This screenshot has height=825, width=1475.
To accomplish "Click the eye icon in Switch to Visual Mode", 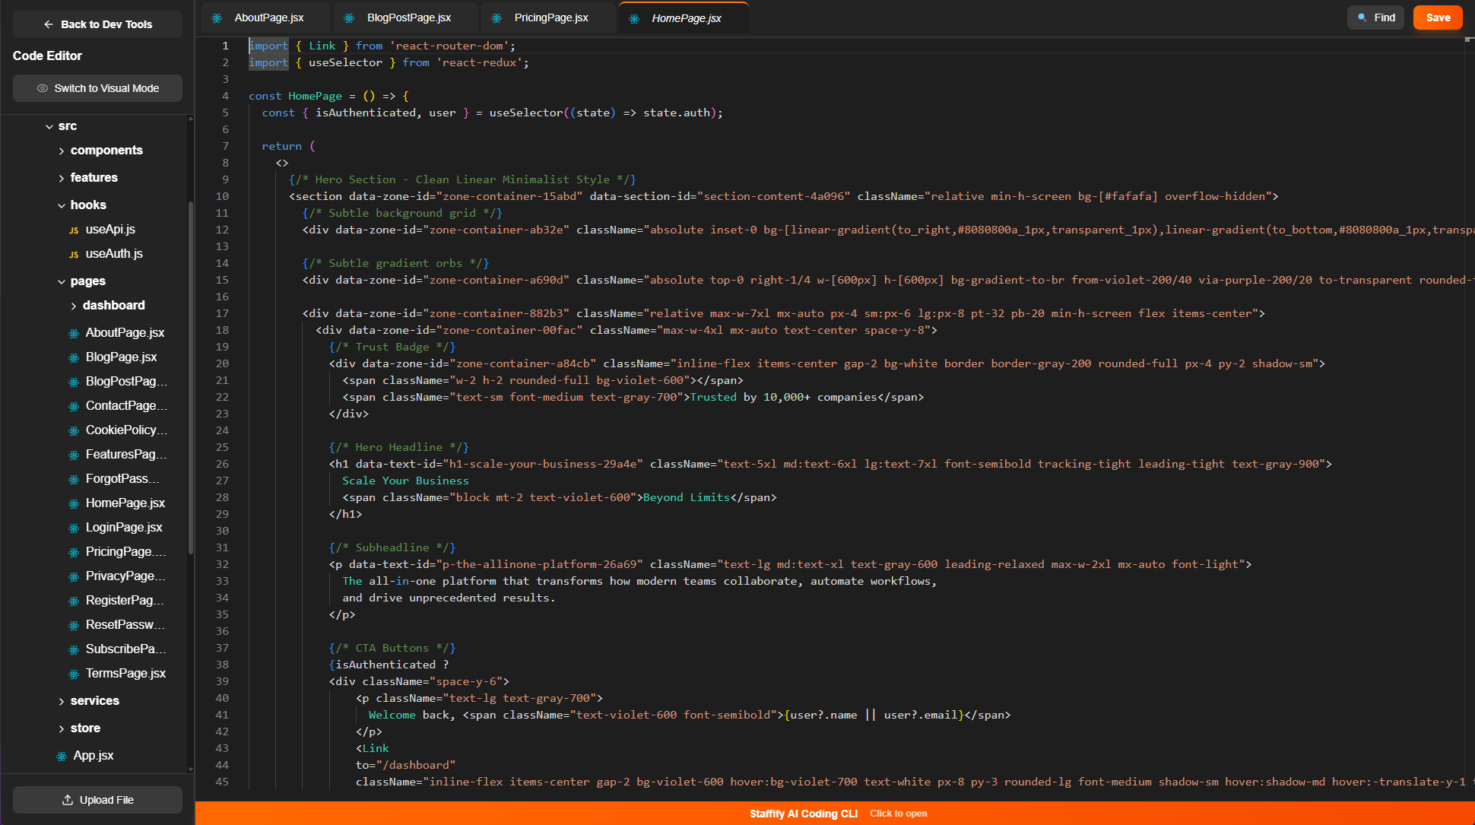I will click(43, 88).
